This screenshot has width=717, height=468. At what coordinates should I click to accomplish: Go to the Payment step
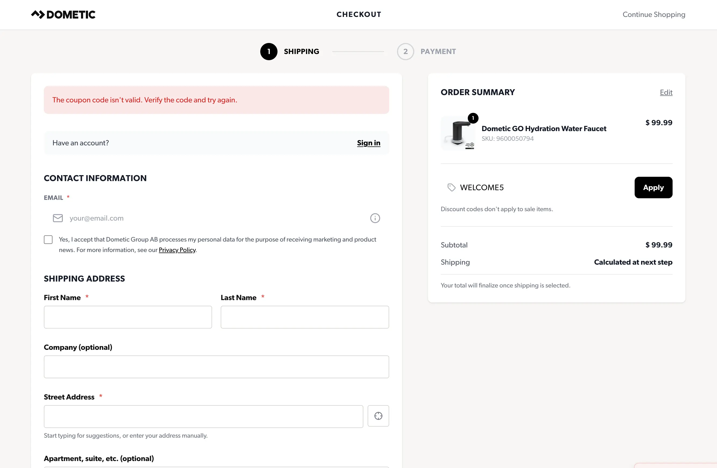click(426, 51)
